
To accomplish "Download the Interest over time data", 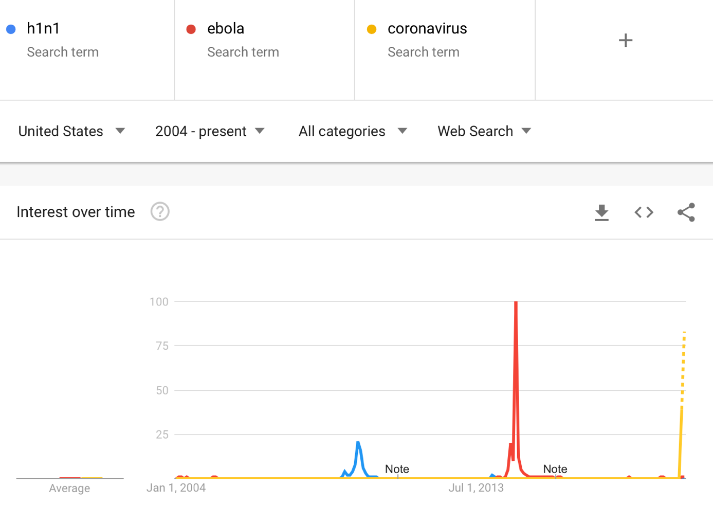I will (601, 212).
